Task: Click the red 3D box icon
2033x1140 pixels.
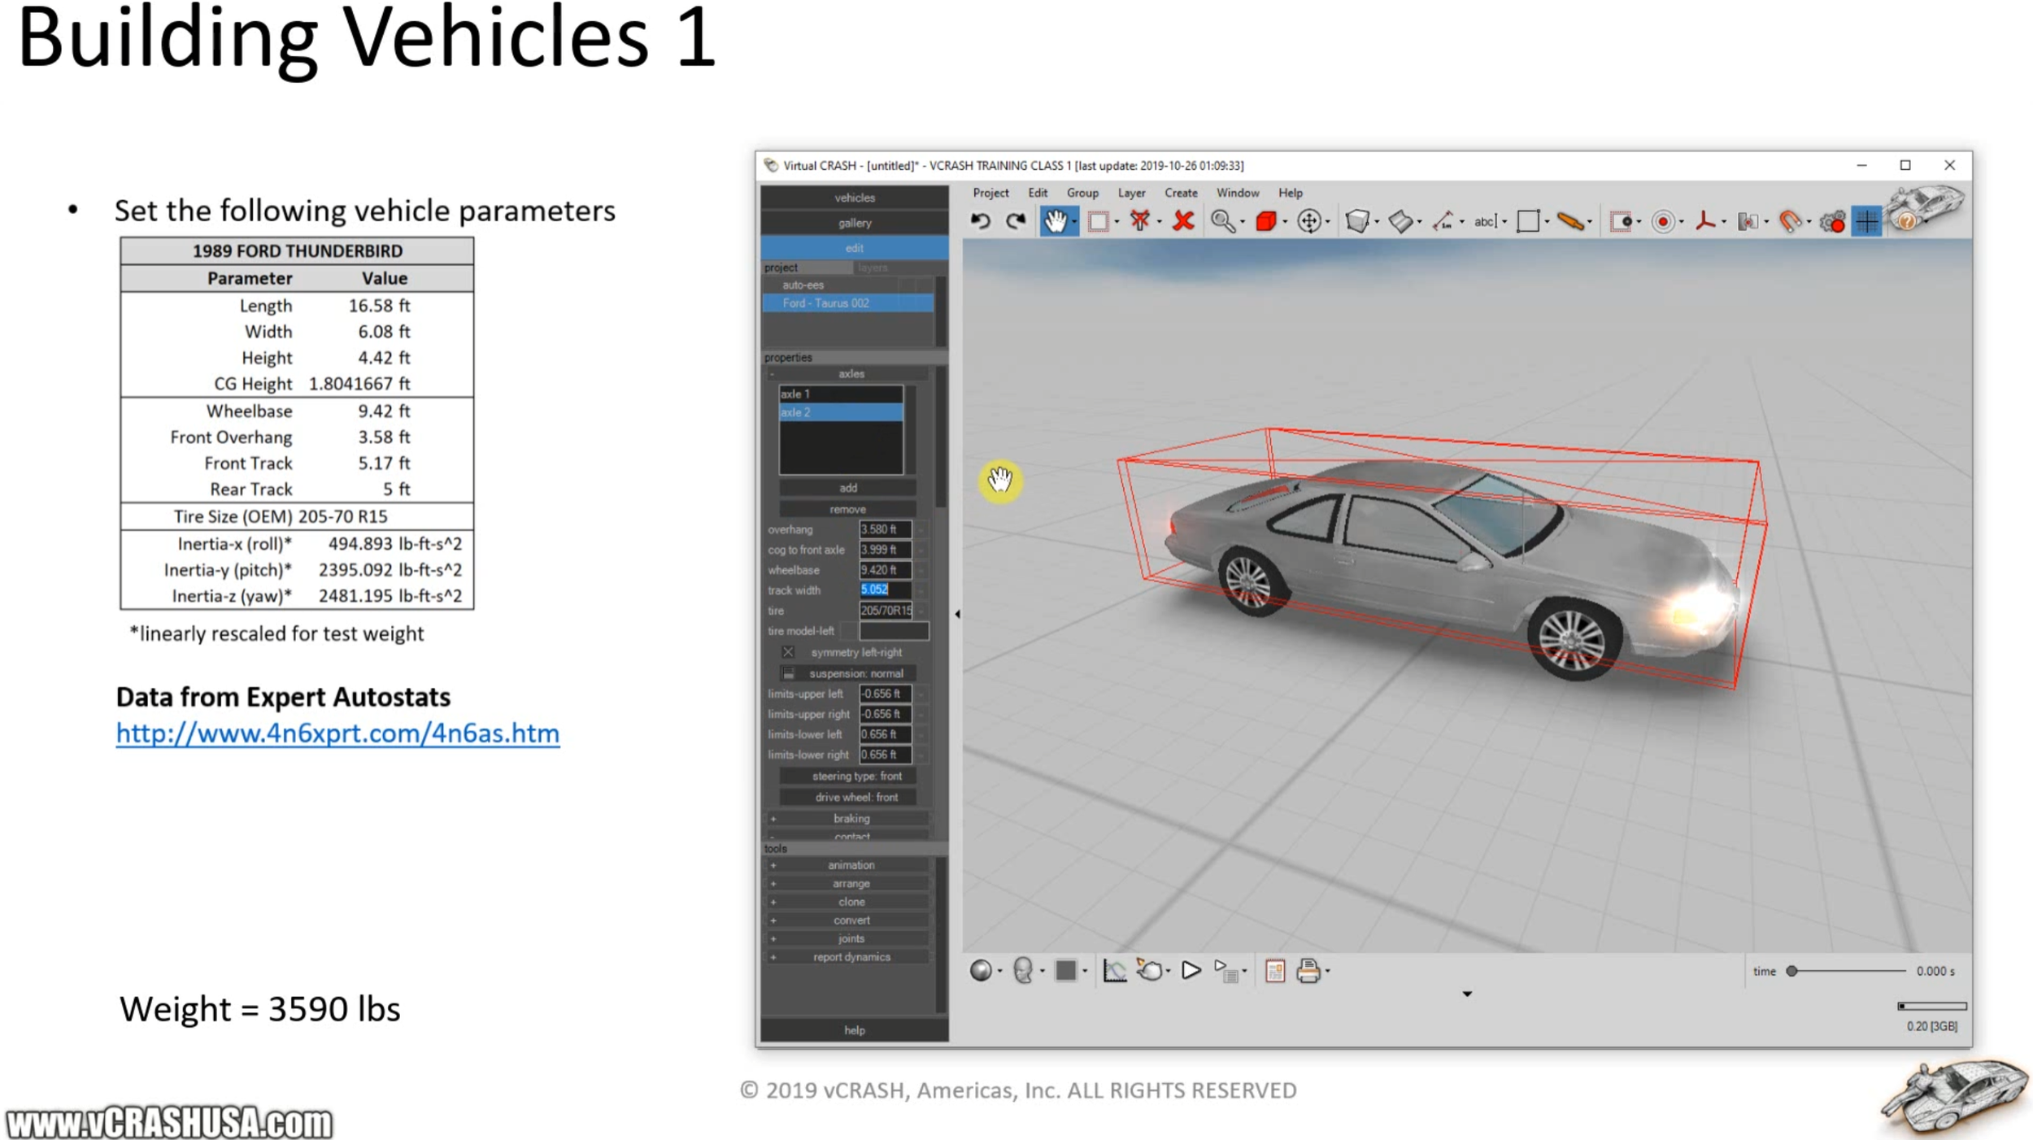Action: click(1265, 221)
